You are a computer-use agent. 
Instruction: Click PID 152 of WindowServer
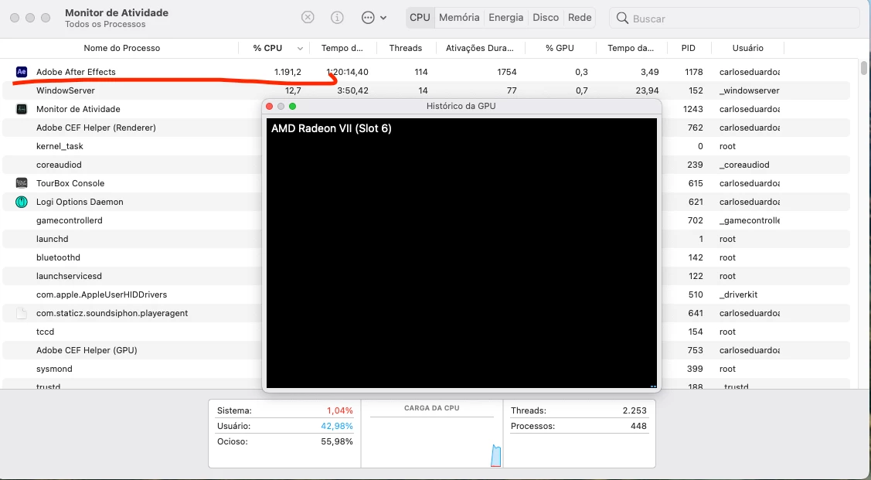click(696, 90)
